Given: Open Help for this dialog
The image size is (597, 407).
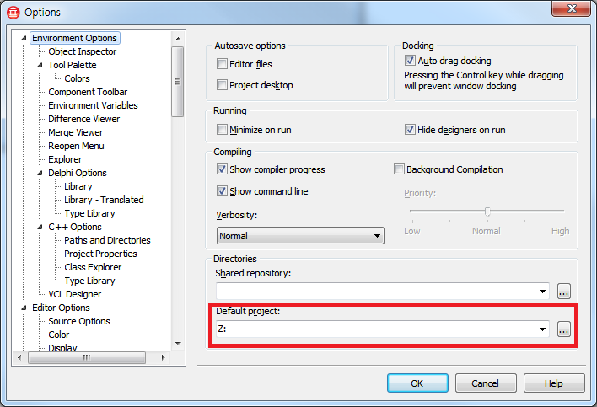Looking at the screenshot, I should [x=553, y=383].
